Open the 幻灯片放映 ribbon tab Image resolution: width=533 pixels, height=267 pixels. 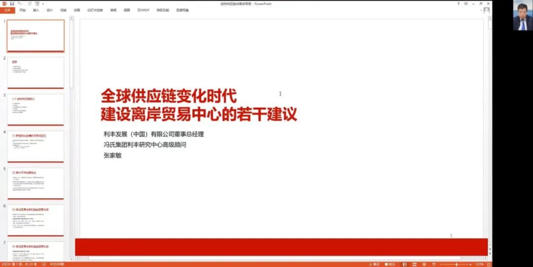95,10
